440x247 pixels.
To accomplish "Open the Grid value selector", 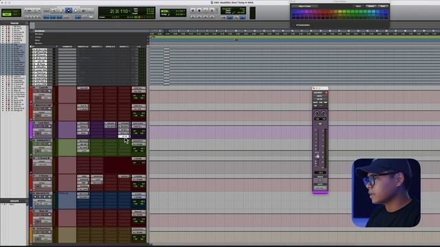I will (x=184, y=11).
